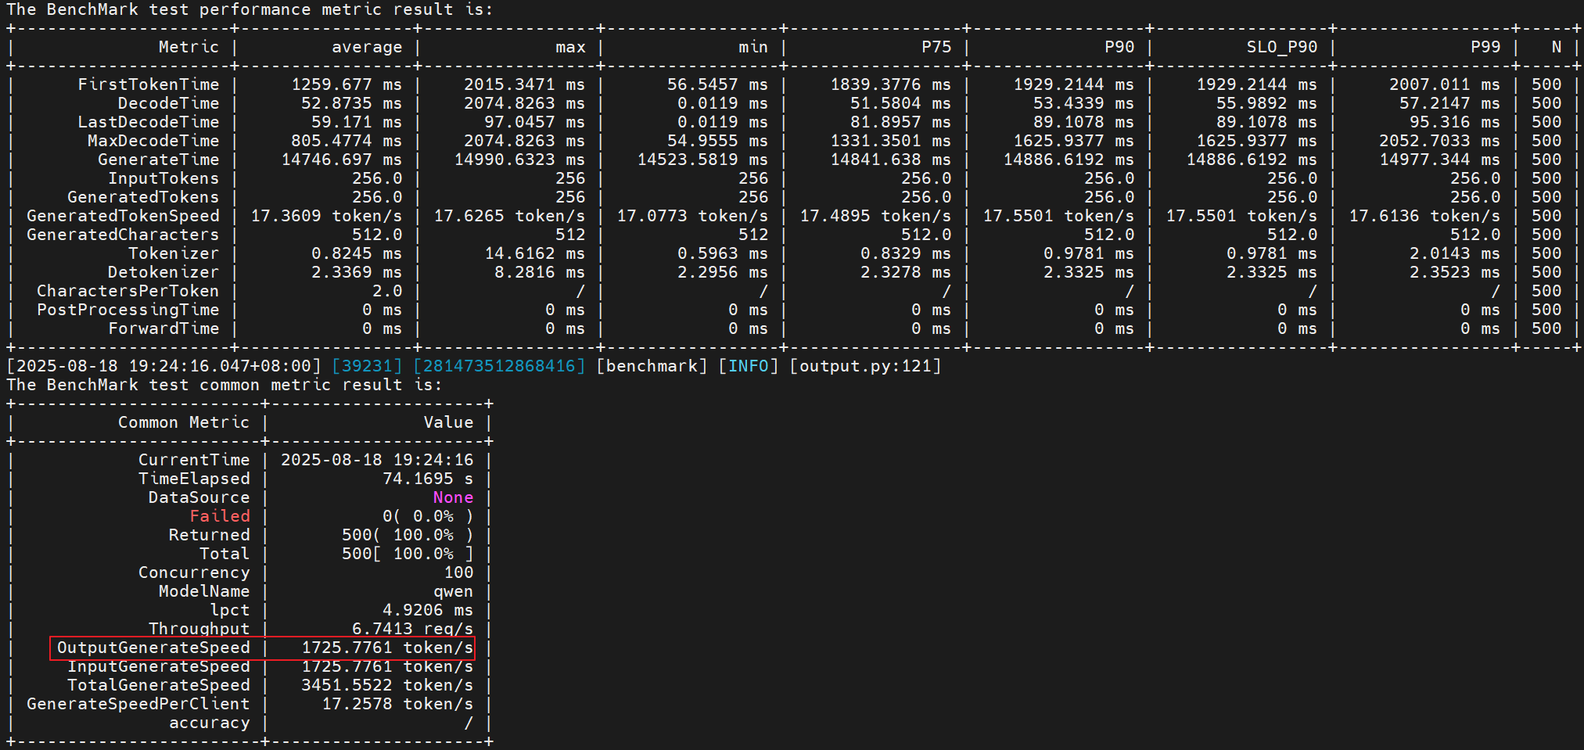Click the P75 column header
Image resolution: width=1584 pixels, height=750 pixels.
pyautogui.click(x=936, y=47)
